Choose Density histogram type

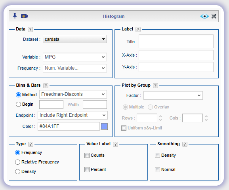tap(17, 172)
